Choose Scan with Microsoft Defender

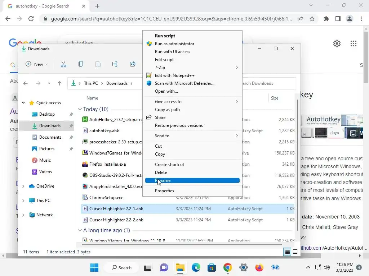click(192, 83)
